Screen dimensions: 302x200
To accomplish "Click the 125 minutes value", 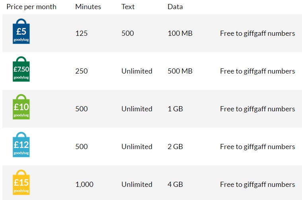I will coord(81,33).
